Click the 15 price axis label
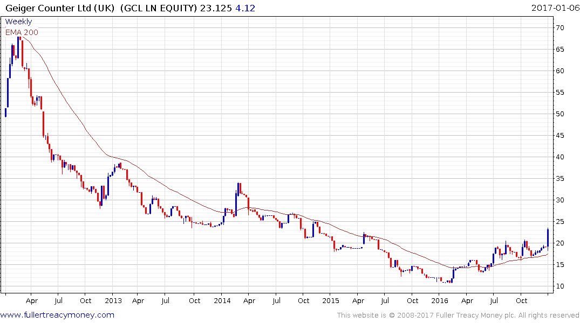 559,265
